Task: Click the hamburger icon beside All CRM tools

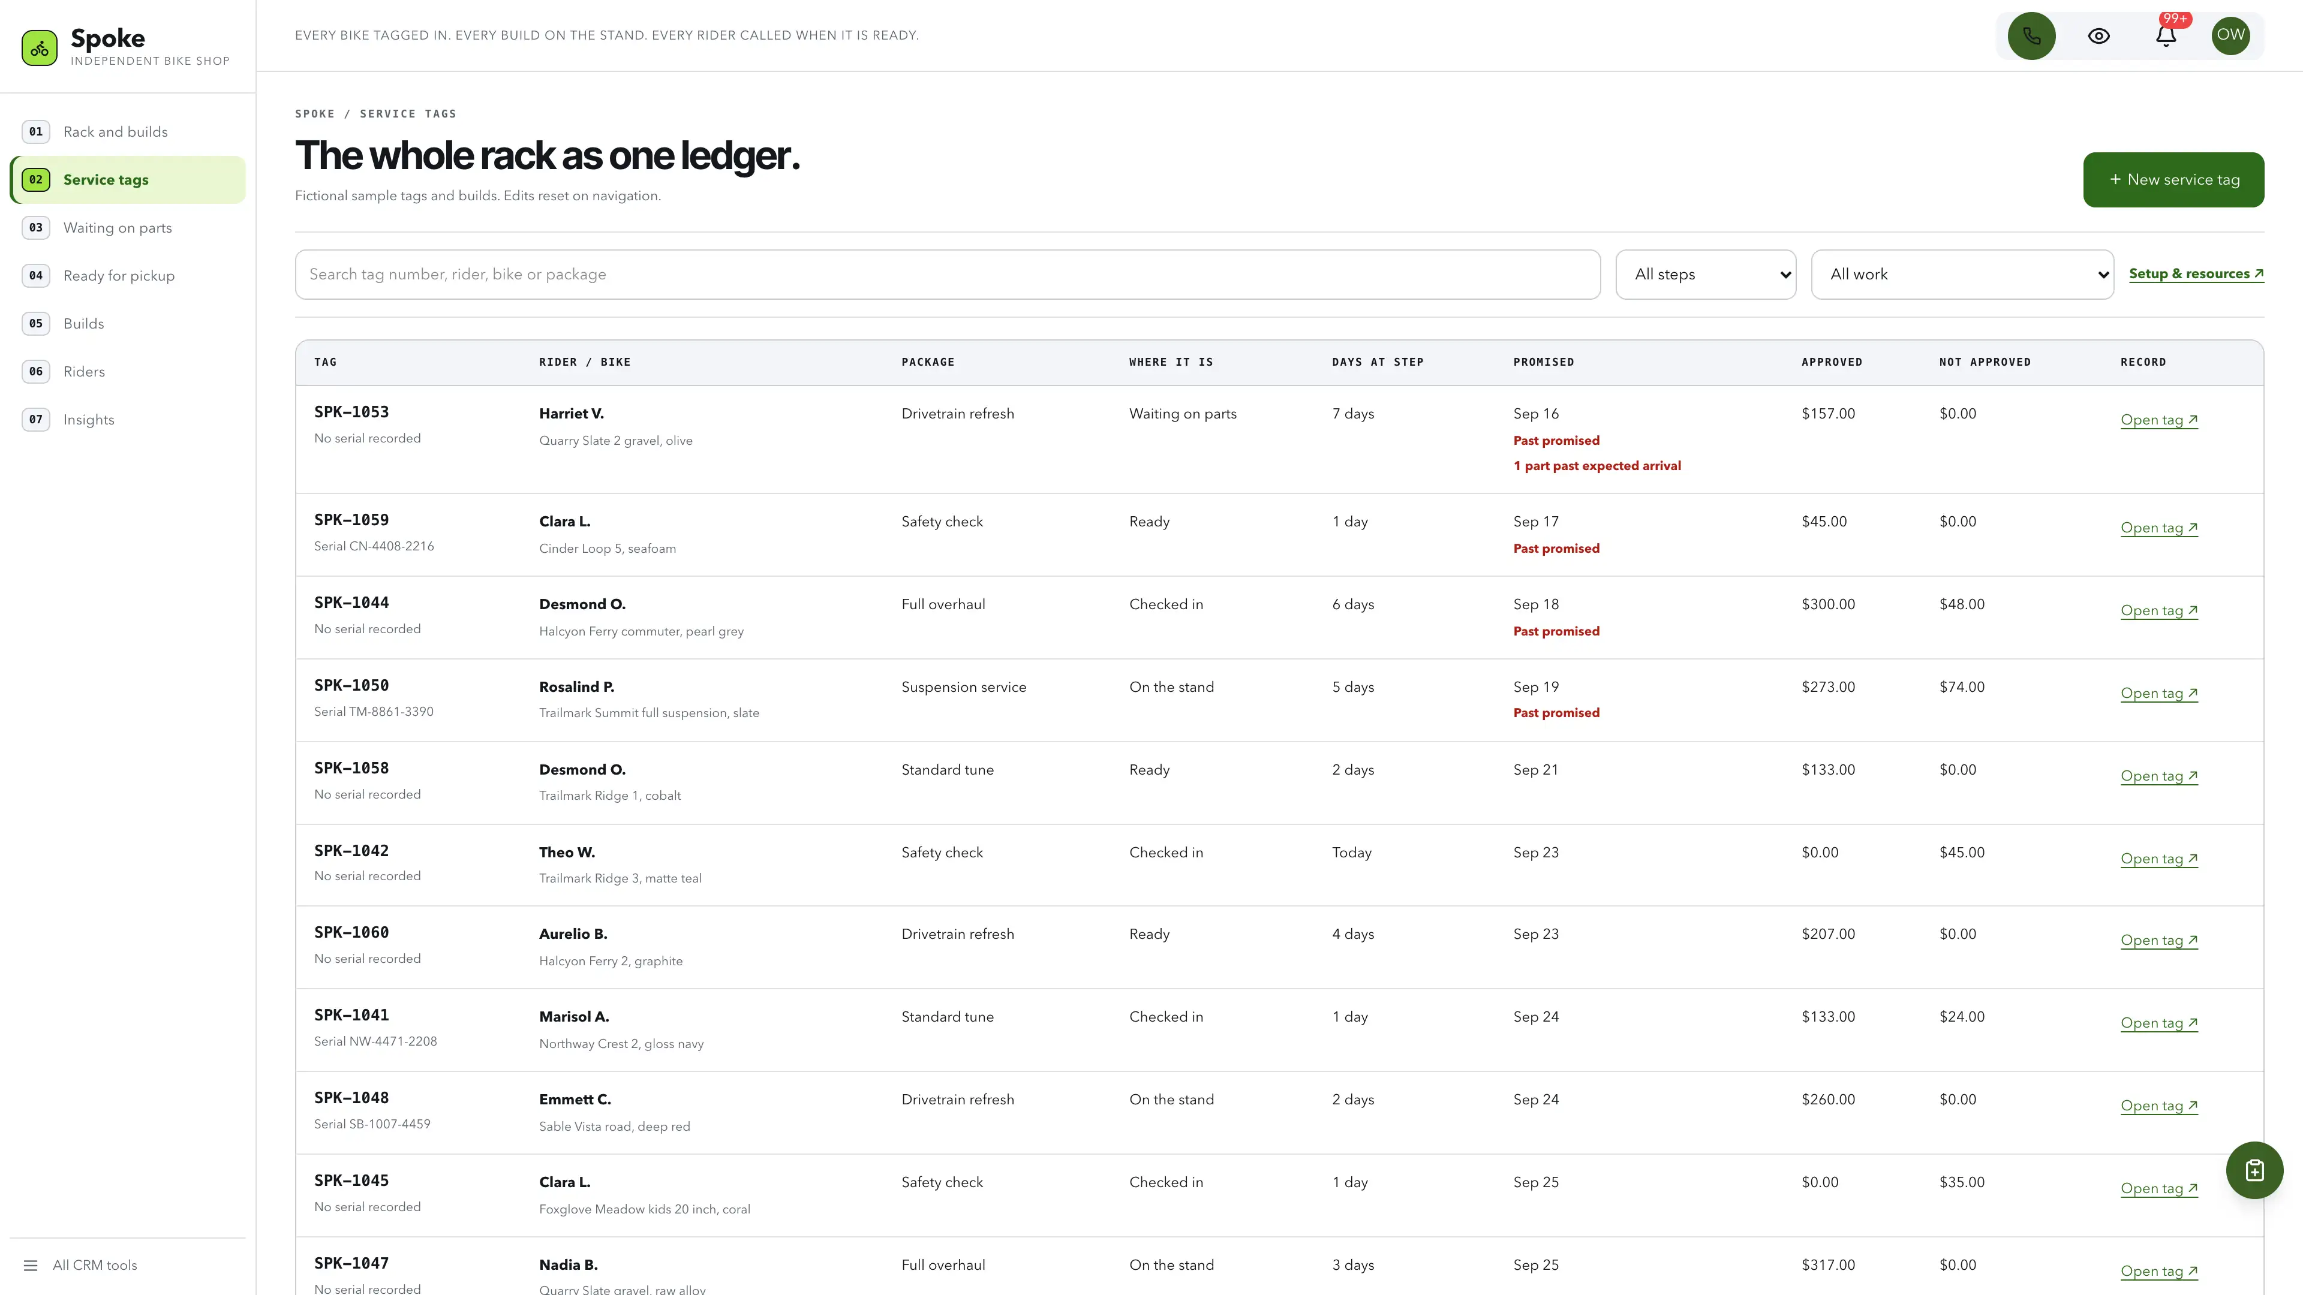Action: coord(31,1264)
